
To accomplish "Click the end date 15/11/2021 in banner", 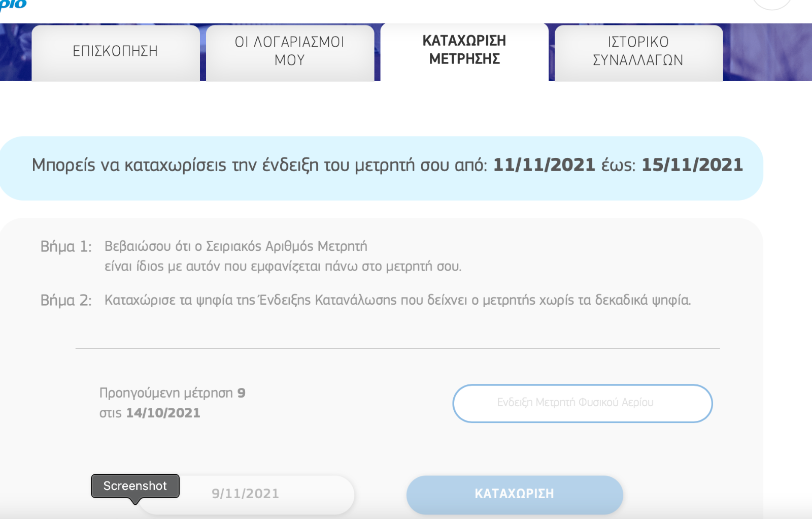I will 692,165.
